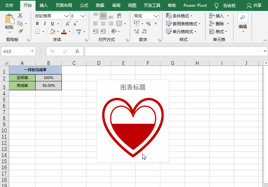
Task: Decrease font size with small A
Action: pyautogui.click(x=75, y=24)
